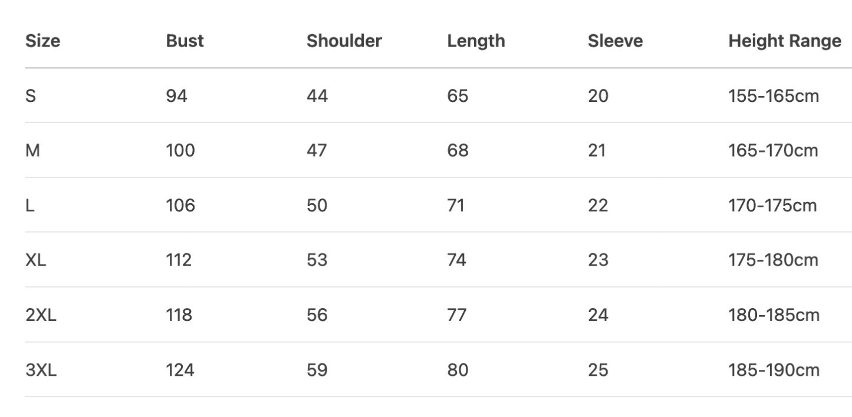
Task: Click the 185-190cm height range cell
Action: [774, 370]
